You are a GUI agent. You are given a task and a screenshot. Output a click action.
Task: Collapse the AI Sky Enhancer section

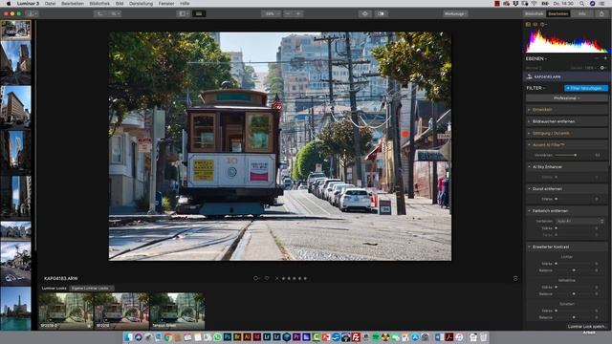566,166
